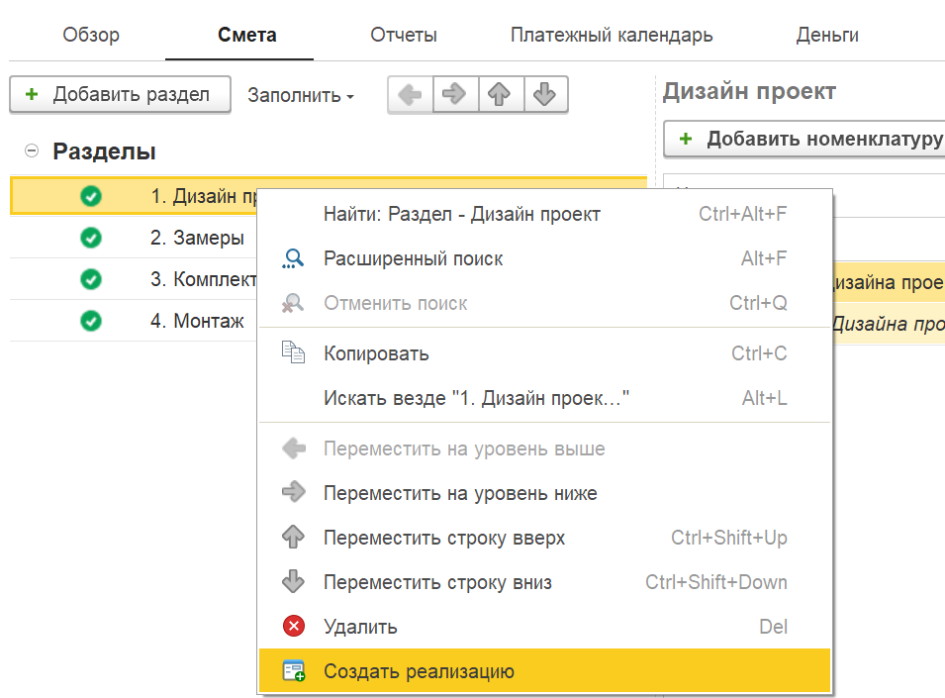
Task: Choose Искать везде "1. Дизайн проек..."
Action: (545, 398)
